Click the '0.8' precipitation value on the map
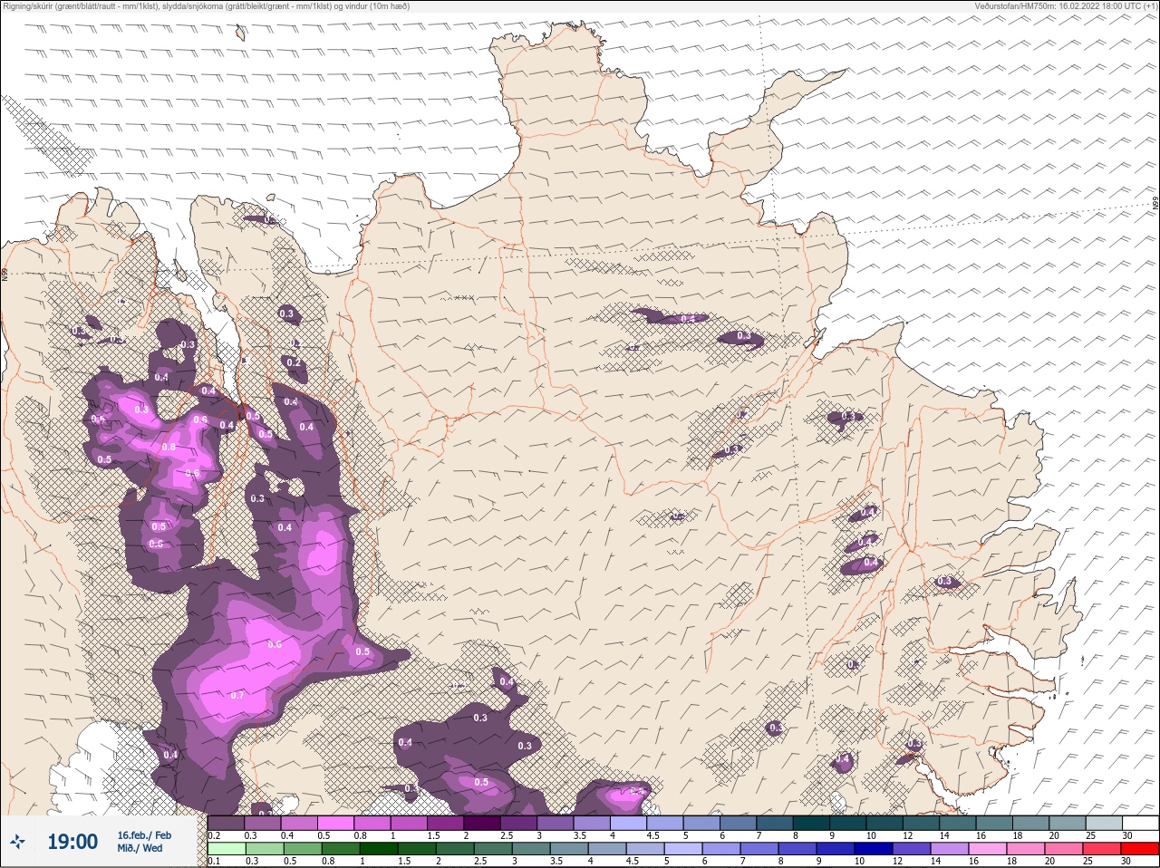The image size is (1160, 868). [x=169, y=447]
